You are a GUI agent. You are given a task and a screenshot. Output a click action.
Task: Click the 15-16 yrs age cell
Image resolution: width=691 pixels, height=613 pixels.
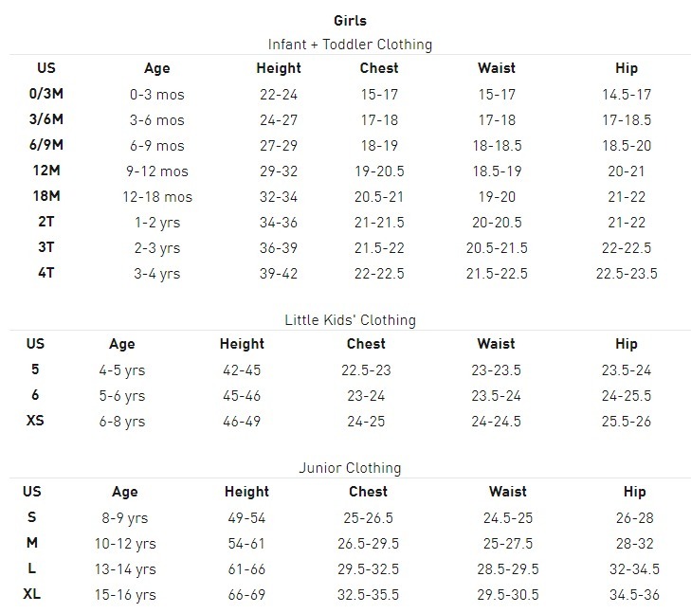(x=124, y=595)
